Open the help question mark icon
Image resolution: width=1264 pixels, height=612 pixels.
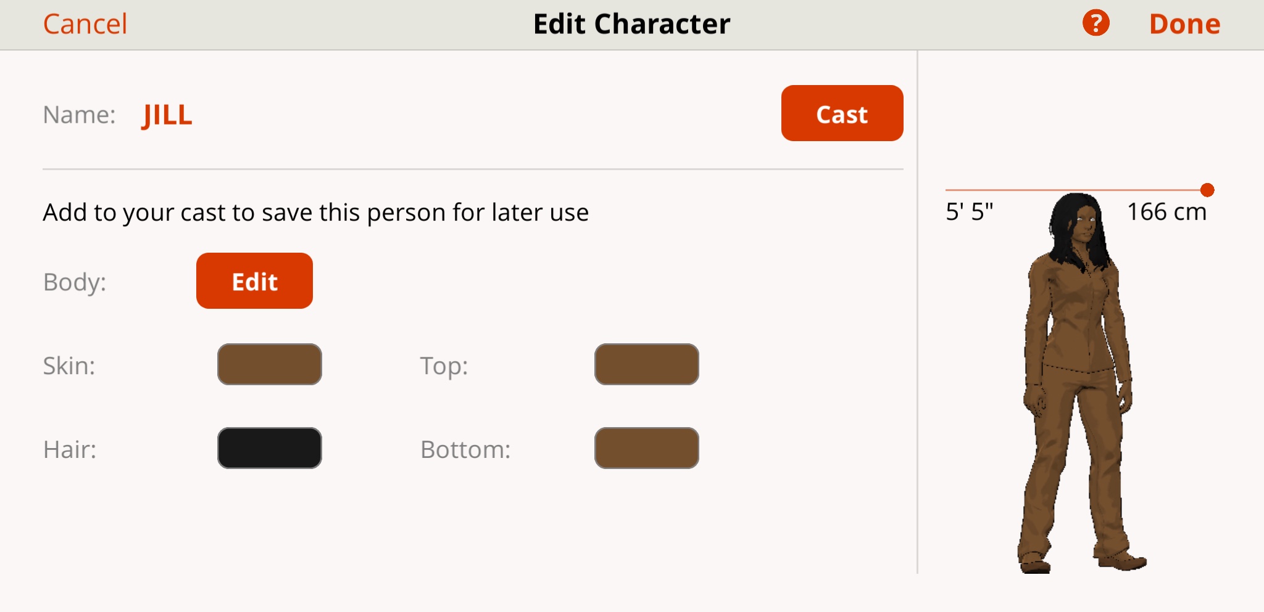click(x=1096, y=23)
